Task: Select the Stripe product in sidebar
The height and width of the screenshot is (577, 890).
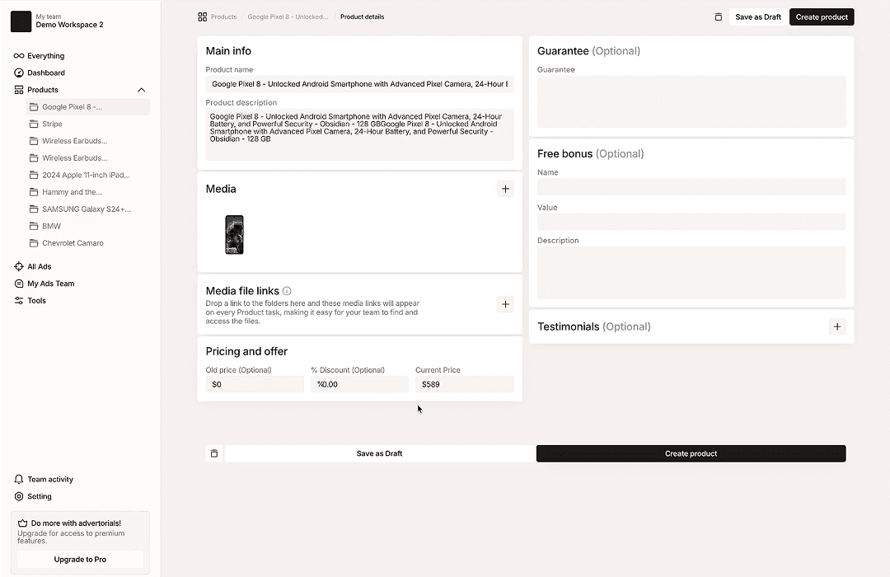Action: pos(52,124)
